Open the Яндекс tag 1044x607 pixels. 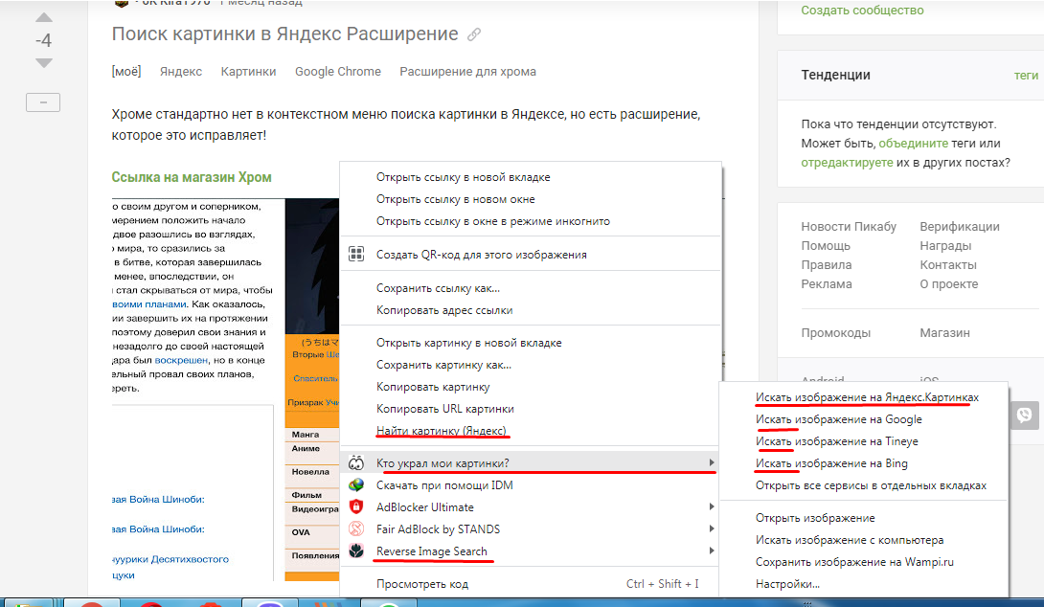181,71
